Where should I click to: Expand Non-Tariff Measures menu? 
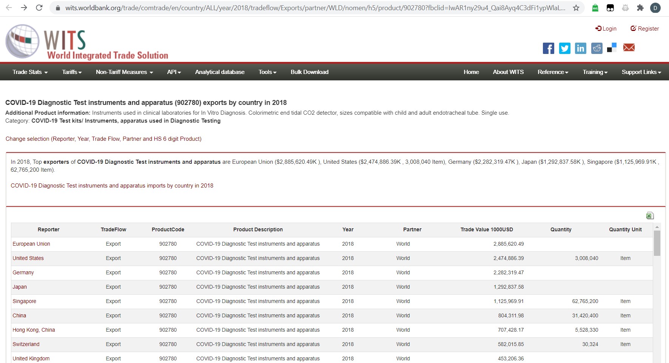(x=124, y=72)
